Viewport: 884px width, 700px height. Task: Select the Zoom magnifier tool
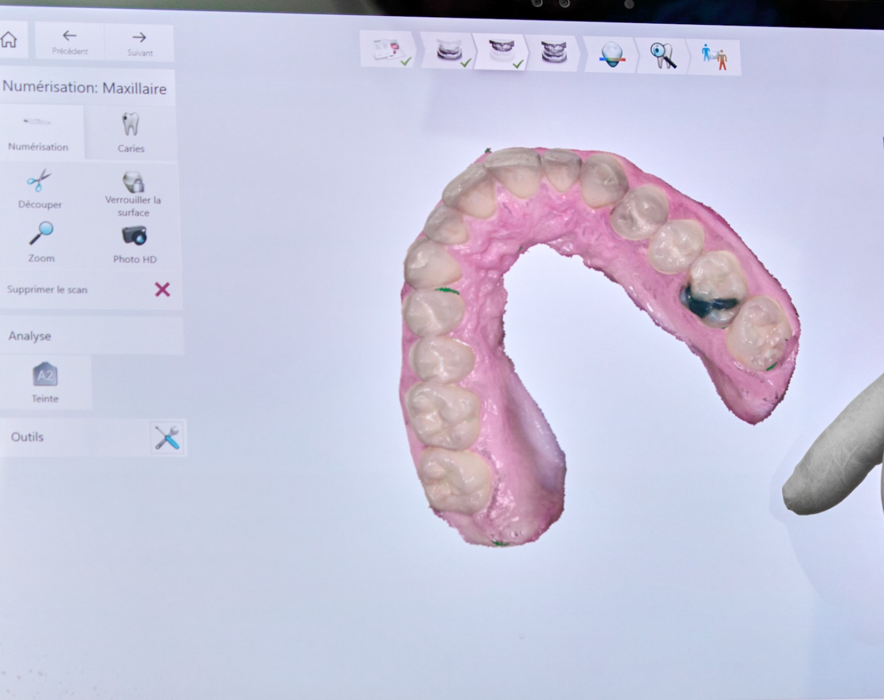coord(41,242)
